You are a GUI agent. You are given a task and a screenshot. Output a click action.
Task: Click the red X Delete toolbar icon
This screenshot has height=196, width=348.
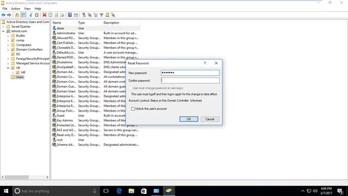45,15
